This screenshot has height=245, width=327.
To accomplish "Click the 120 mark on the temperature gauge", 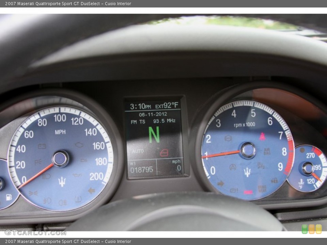I will pos(311,181).
